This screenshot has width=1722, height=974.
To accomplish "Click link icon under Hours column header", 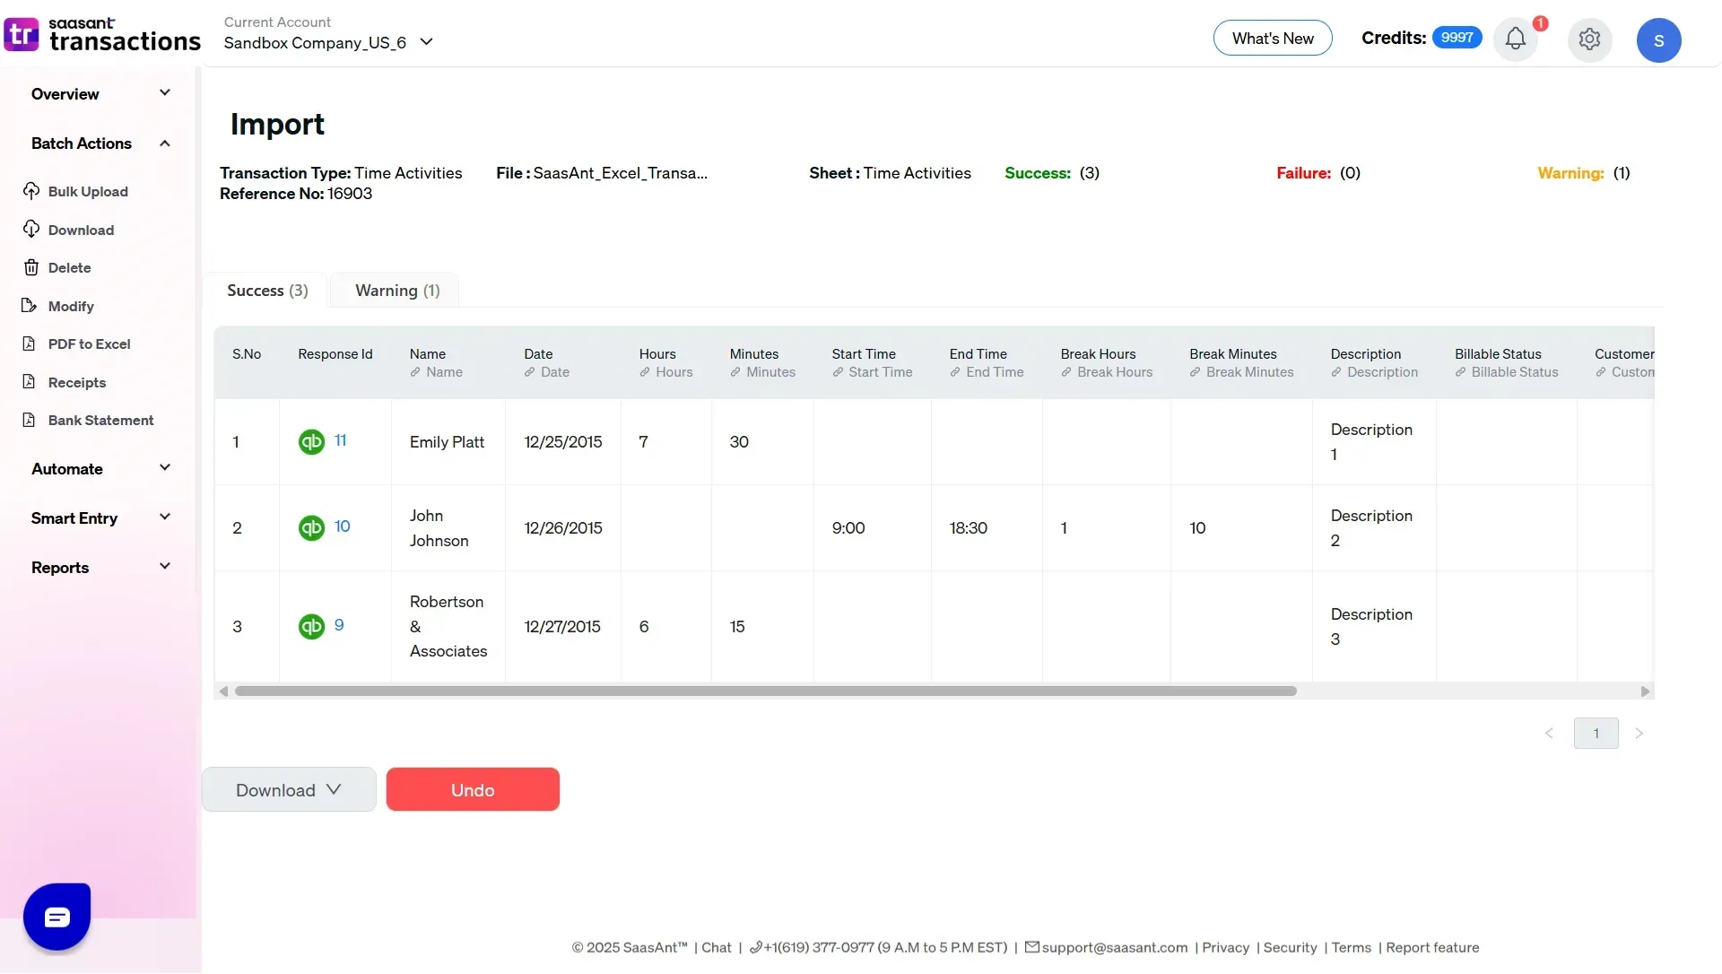I will tap(645, 372).
